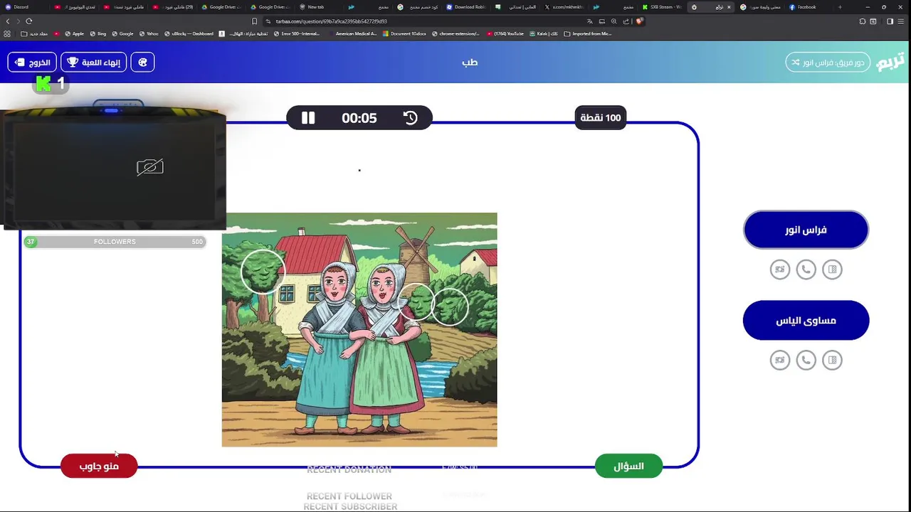This screenshot has width=911, height=512.
Task: Open the Google bookmark
Action: [122, 33]
